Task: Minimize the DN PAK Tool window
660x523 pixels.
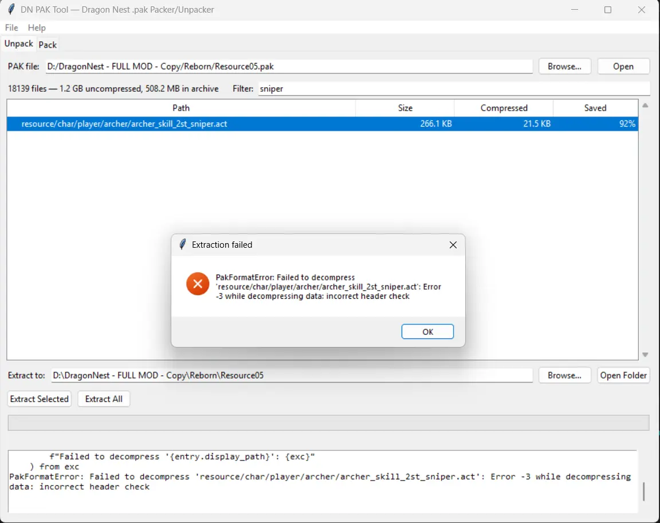Action: [575, 9]
